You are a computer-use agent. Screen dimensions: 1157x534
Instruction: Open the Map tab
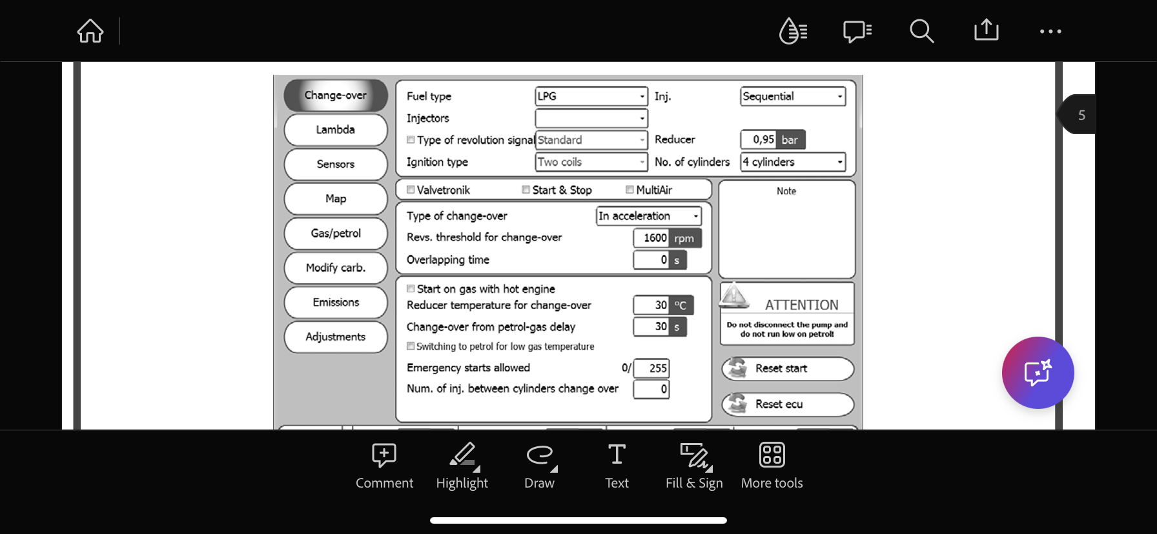click(336, 199)
